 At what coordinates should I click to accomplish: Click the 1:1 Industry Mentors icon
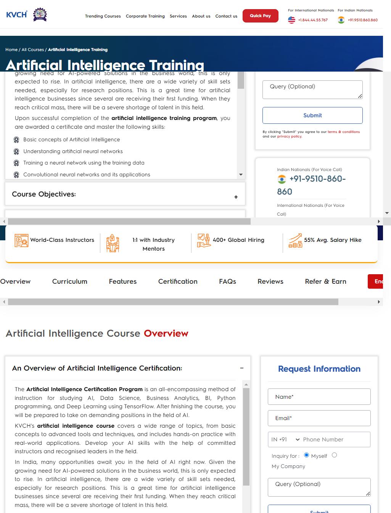(x=113, y=243)
